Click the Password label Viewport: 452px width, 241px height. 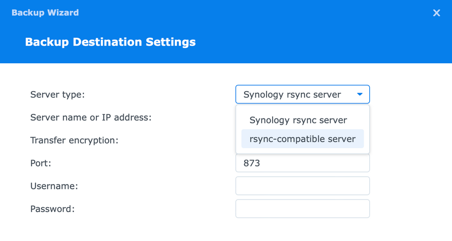[x=52, y=209]
